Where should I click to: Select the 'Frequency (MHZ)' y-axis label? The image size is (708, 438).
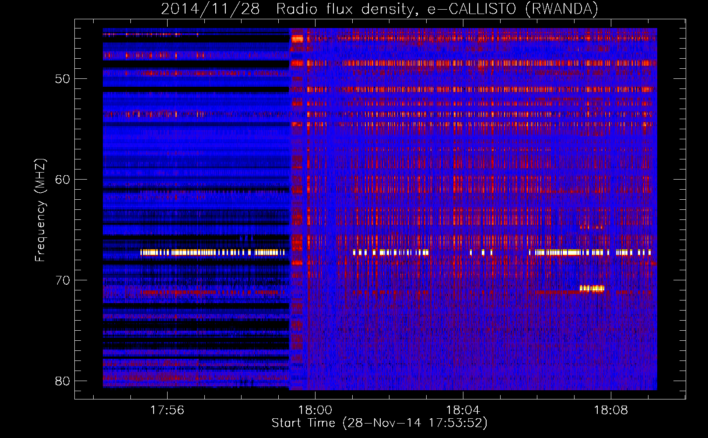pos(40,210)
